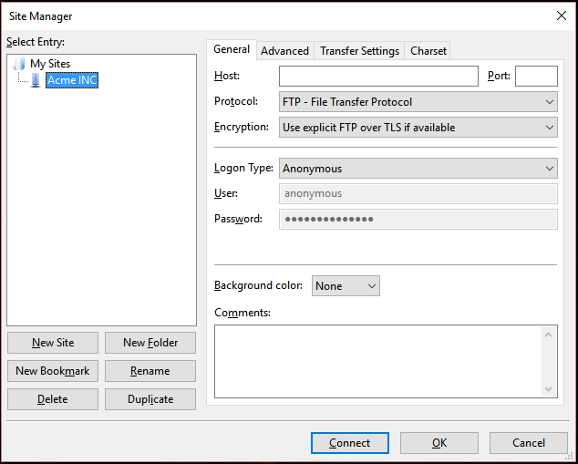The image size is (578, 464).
Task: Click the Port input field
Action: [536, 77]
